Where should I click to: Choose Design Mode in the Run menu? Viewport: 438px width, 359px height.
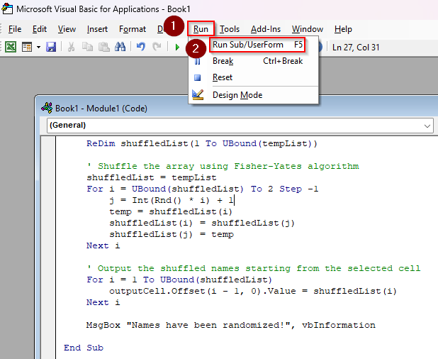pos(253,95)
